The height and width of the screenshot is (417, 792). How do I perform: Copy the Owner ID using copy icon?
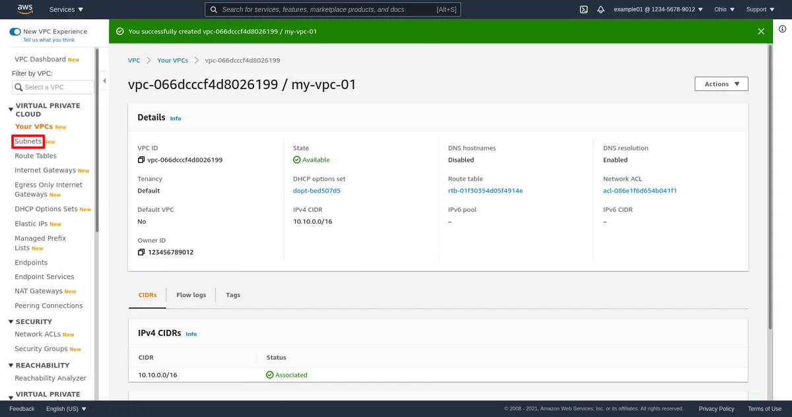[141, 253]
